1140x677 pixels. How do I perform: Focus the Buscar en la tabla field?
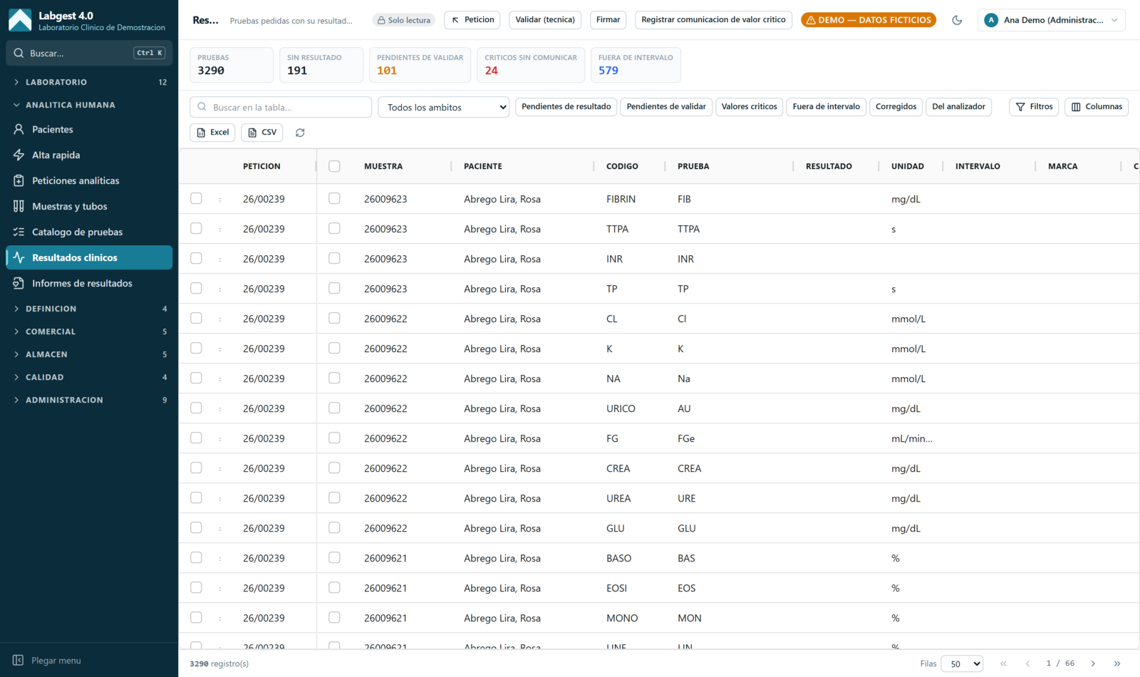tap(281, 107)
